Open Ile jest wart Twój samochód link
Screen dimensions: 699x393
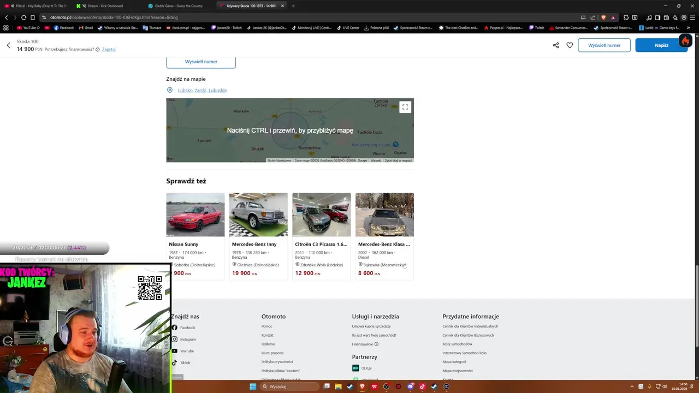[374, 335]
